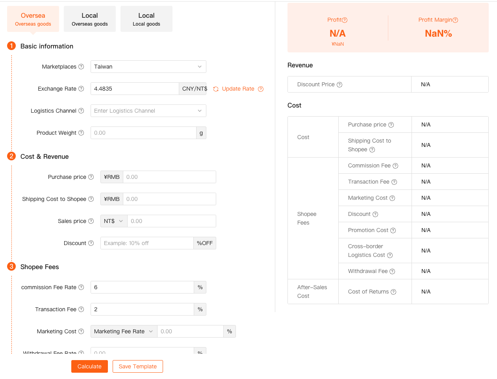Click into the Purchase price input field

point(169,177)
